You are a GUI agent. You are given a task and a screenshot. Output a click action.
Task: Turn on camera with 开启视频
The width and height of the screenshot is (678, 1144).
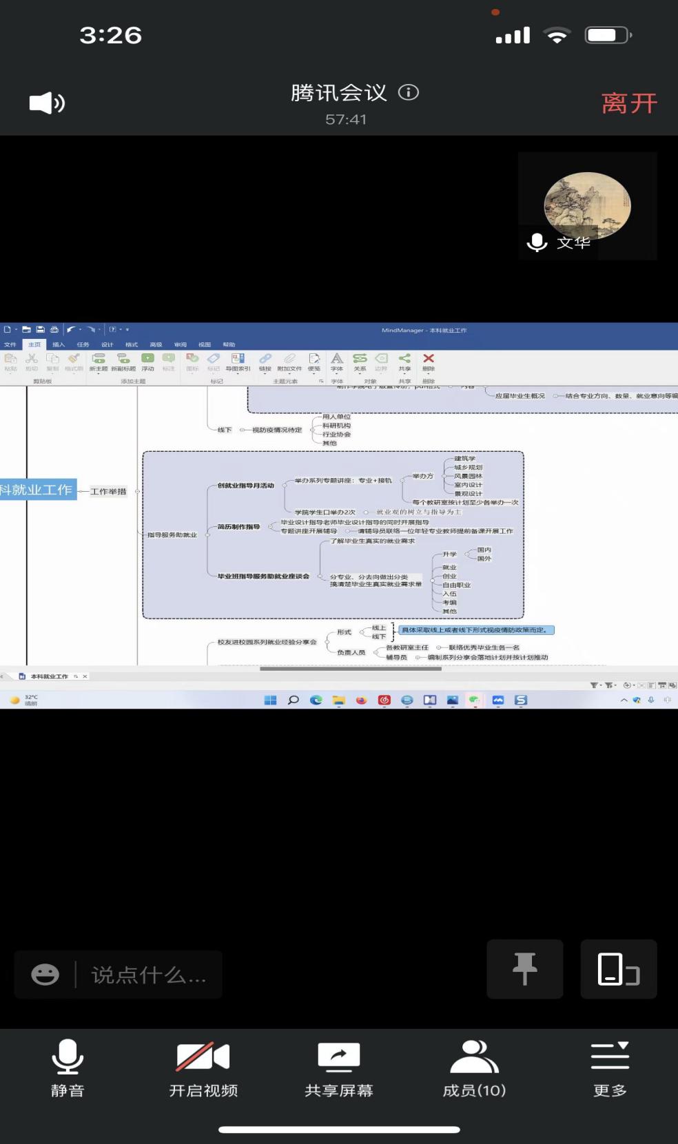coord(203,1070)
